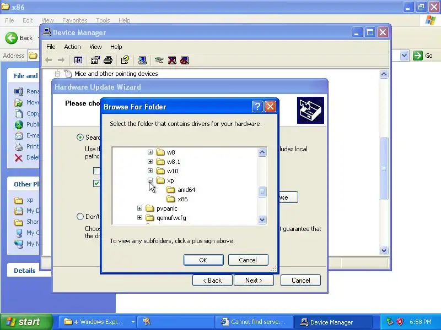Image resolution: width=441 pixels, height=330 pixels.
Task: Click the Publish to Web globe icon
Action: pos(19,124)
